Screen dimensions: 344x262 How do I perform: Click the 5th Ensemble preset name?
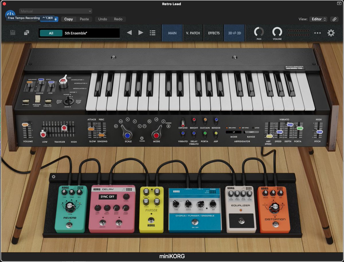pyautogui.click(x=76, y=33)
